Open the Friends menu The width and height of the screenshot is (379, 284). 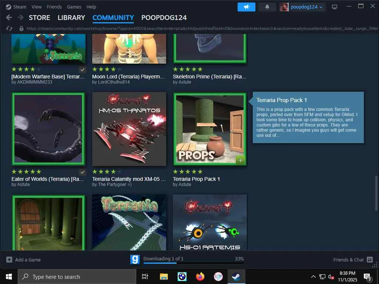click(54, 7)
